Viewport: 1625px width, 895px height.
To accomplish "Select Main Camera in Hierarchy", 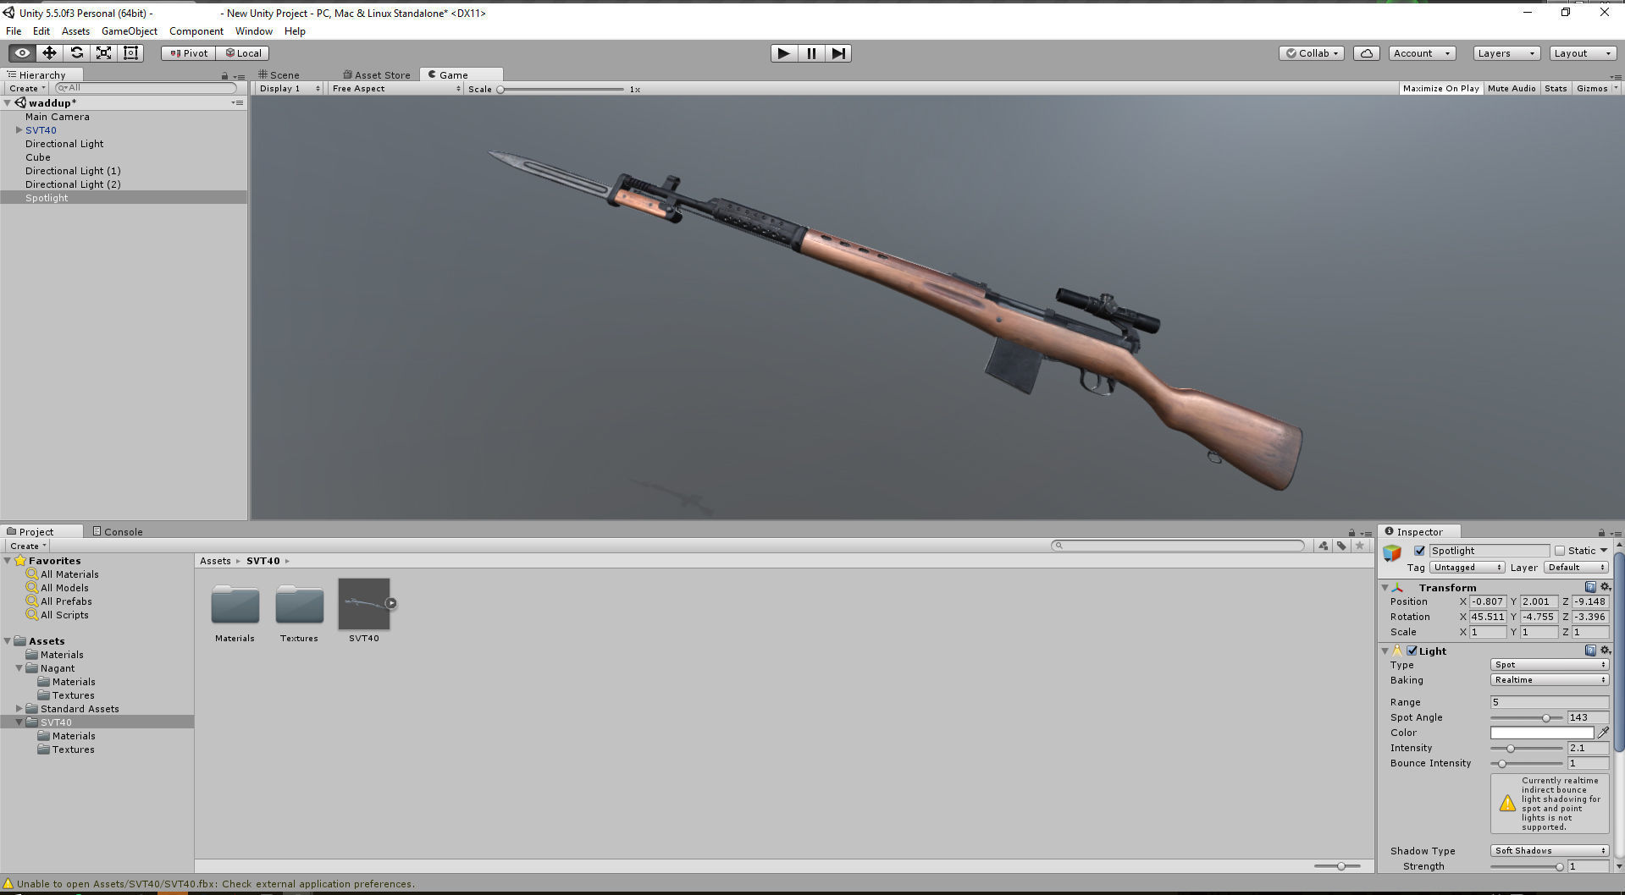I will (57, 117).
